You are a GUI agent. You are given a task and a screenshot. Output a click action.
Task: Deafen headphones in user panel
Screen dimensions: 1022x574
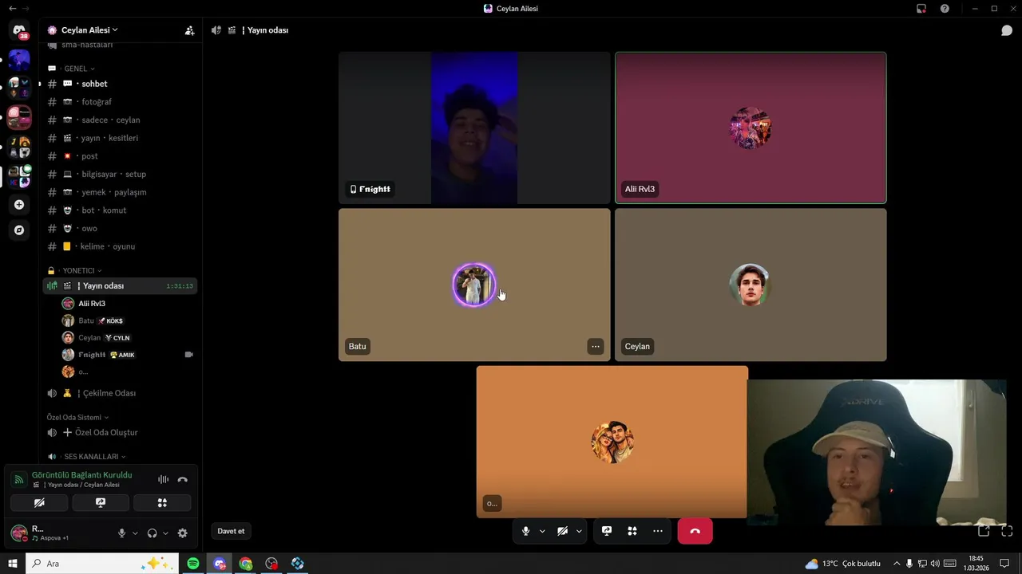(152, 533)
